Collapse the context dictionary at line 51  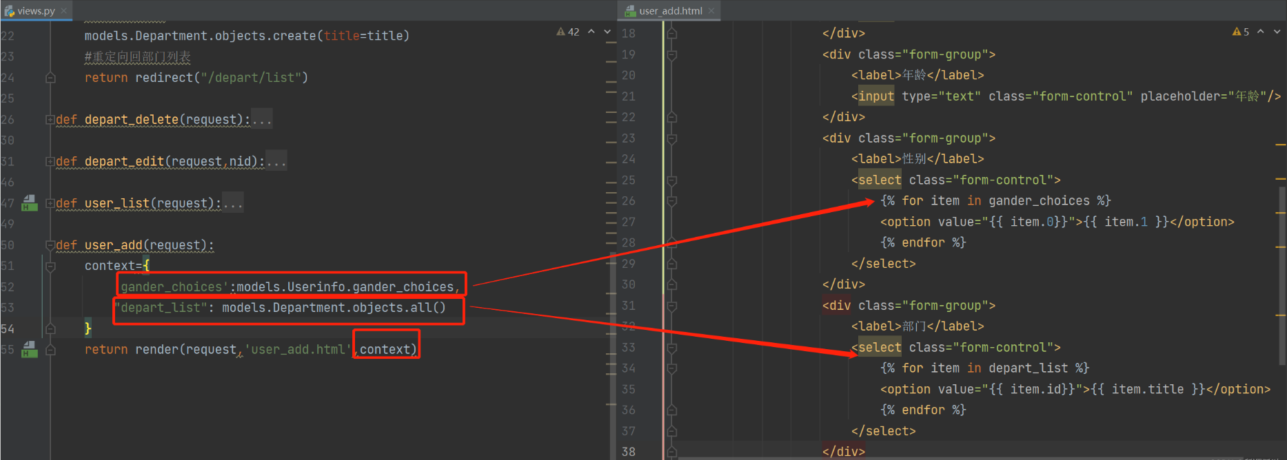[50, 266]
